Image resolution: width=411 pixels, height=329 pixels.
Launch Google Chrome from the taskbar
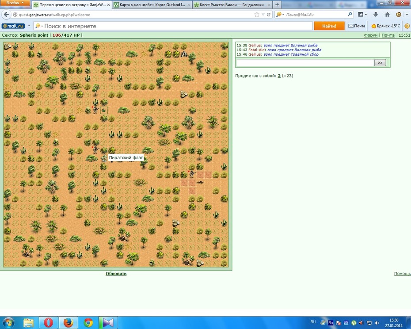[88, 323]
